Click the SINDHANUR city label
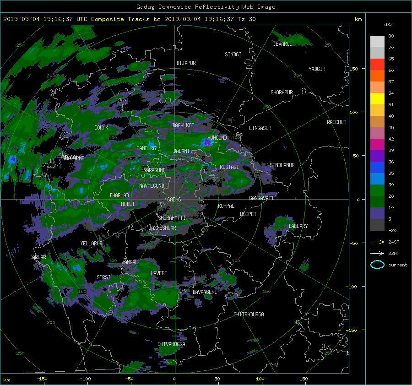 (x=282, y=165)
